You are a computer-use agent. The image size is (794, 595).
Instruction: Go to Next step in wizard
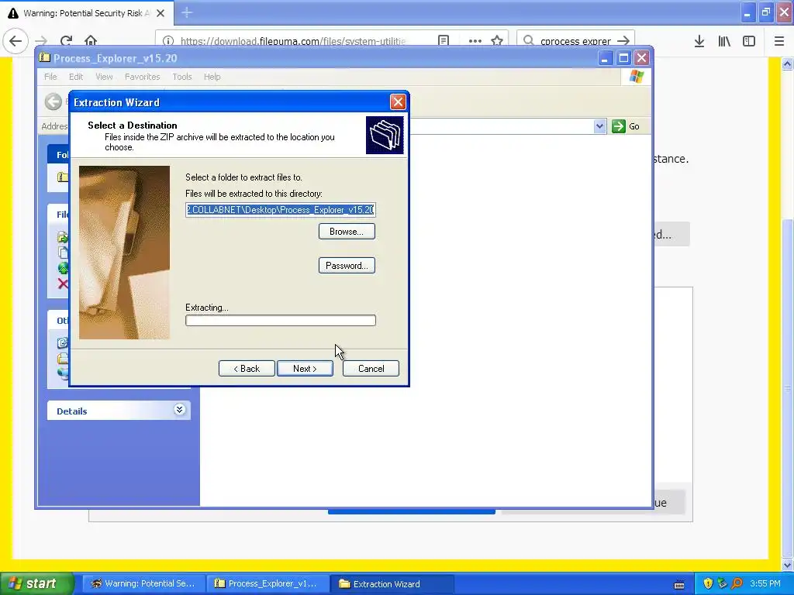pyautogui.click(x=305, y=369)
